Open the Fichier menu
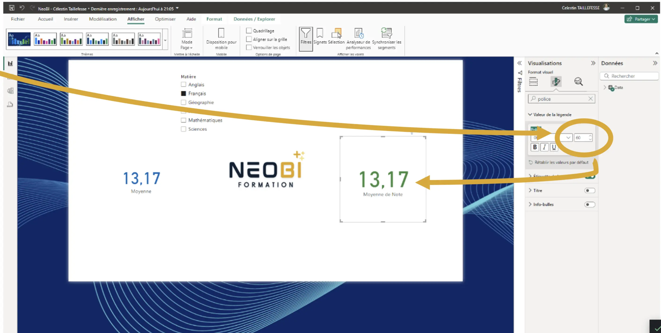The image size is (661, 333). click(18, 19)
